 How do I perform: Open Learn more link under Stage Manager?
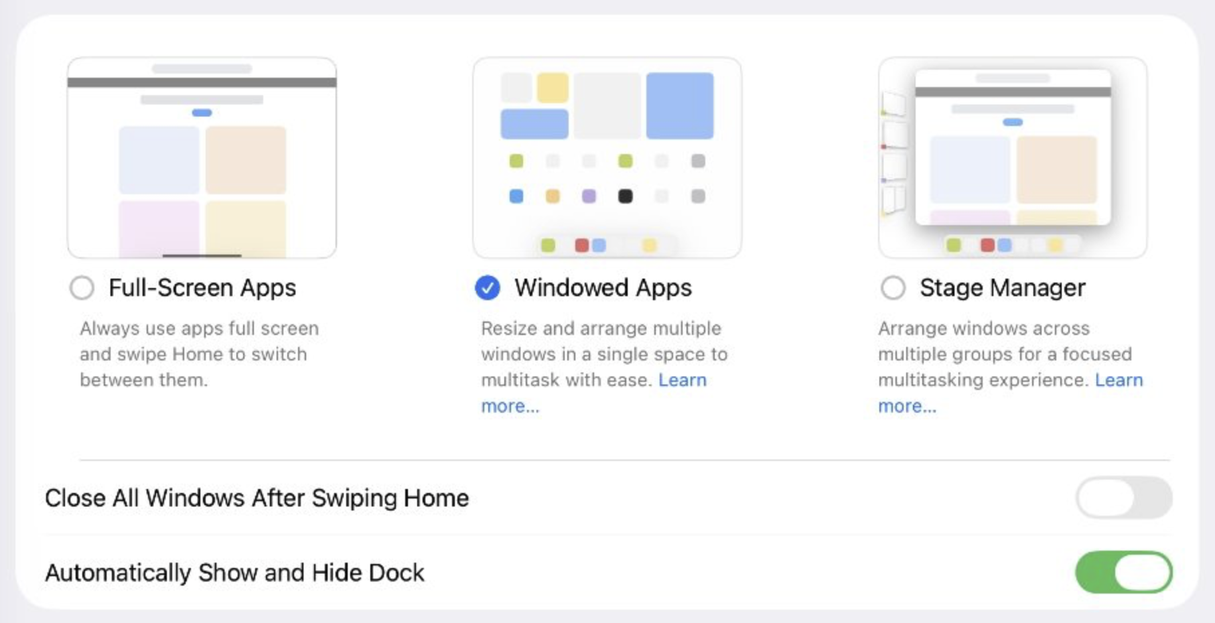coord(1119,380)
